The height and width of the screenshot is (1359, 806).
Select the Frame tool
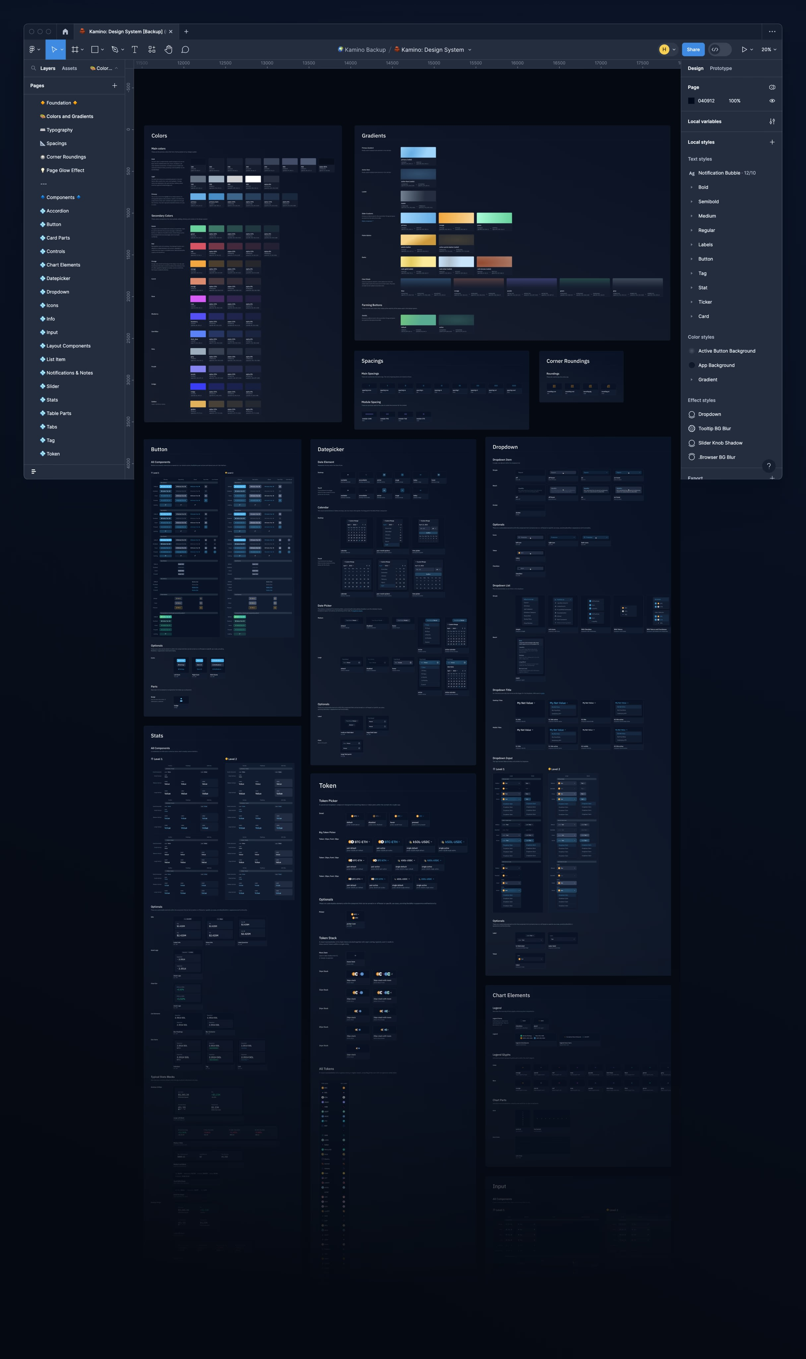(75, 49)
